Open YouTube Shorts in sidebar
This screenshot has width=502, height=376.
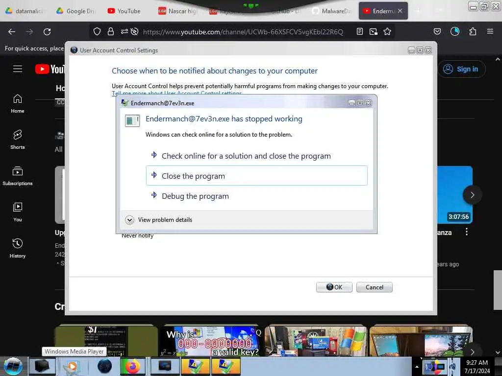18,140
